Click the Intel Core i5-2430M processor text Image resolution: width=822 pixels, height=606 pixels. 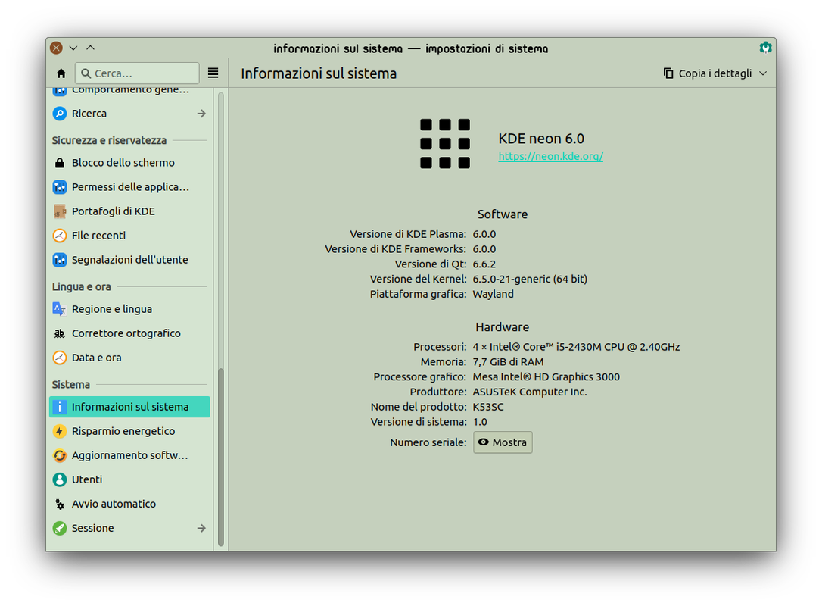576,348
